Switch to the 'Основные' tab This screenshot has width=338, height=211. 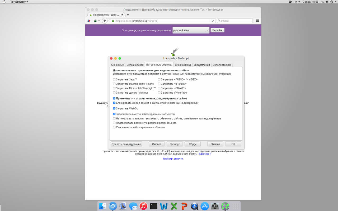point(118,65)
